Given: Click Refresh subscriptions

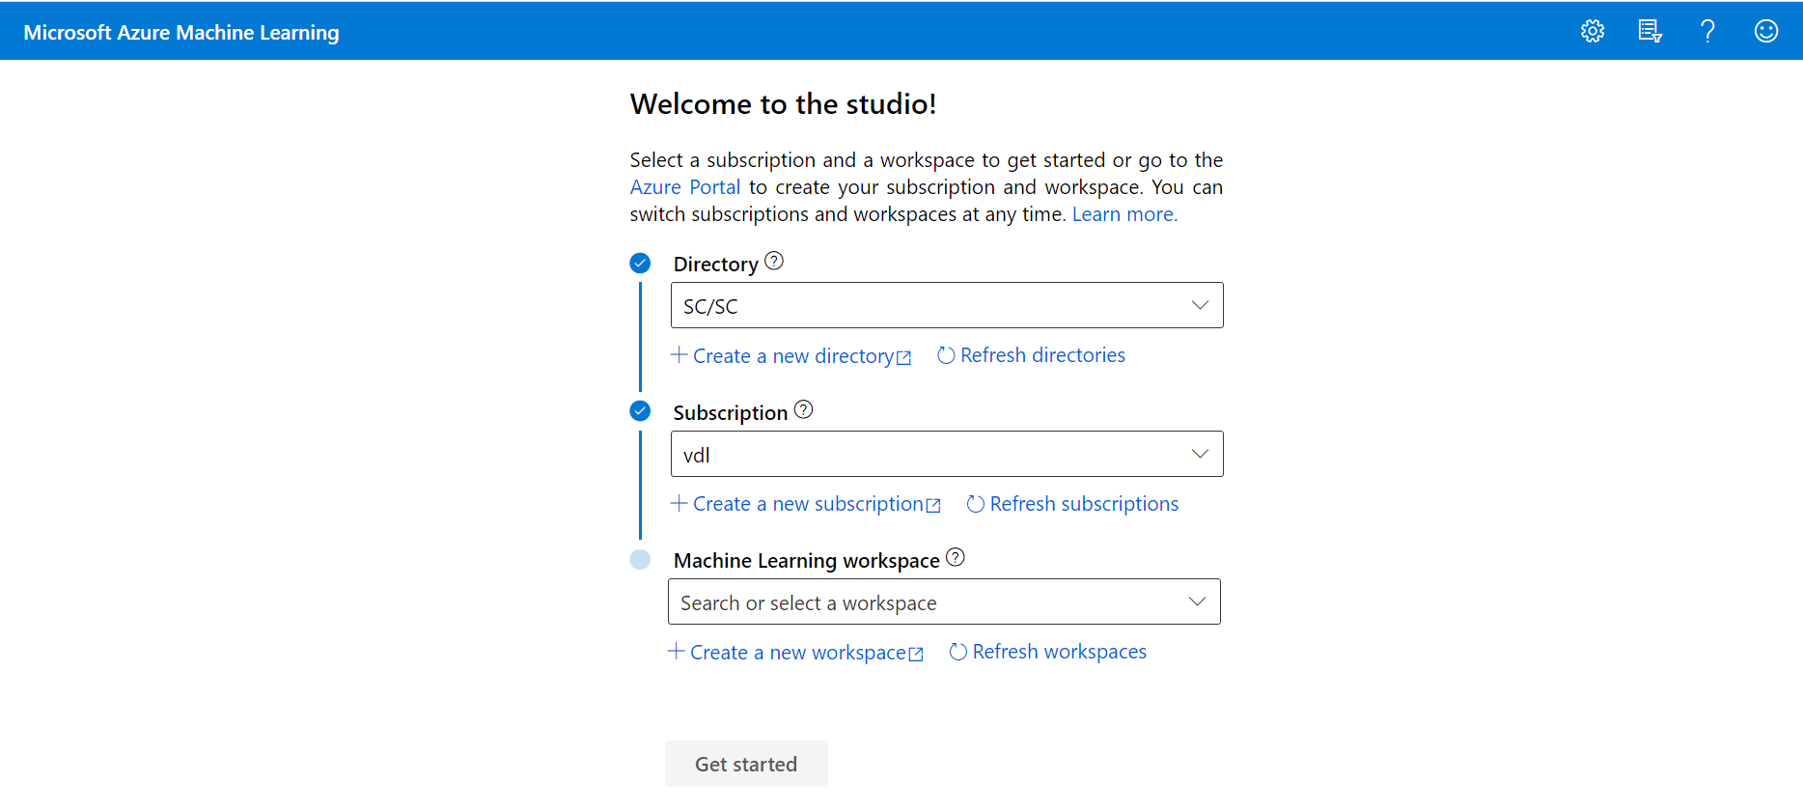Looking at the screenshot, I should pos(1072,504).
